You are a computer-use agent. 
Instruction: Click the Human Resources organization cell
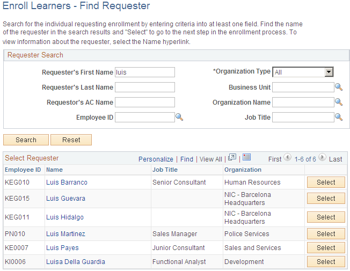[252, 182]
